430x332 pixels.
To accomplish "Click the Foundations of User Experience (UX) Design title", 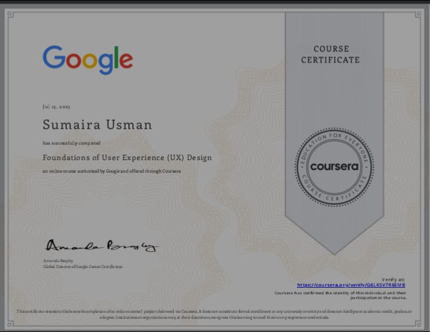I will point(127,158).
